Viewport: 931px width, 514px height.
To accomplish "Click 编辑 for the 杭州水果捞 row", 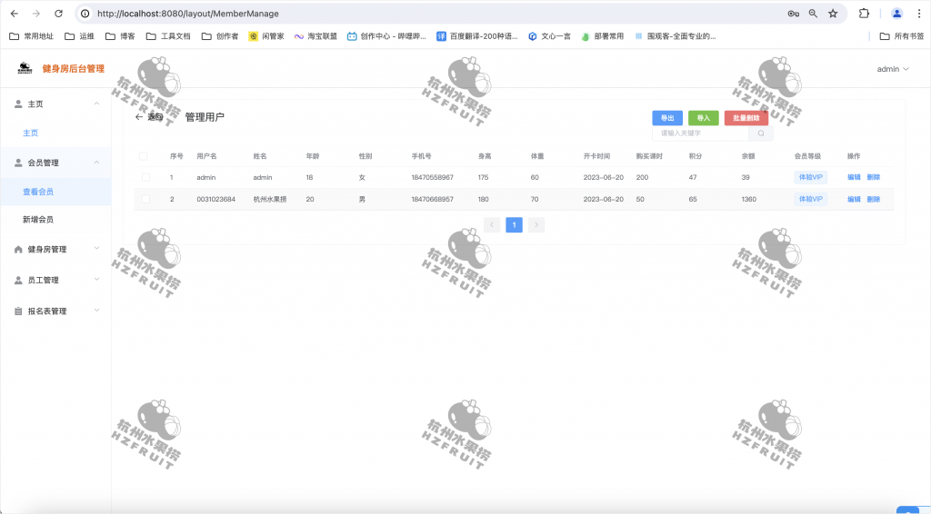I will click(x=854, y=199).
